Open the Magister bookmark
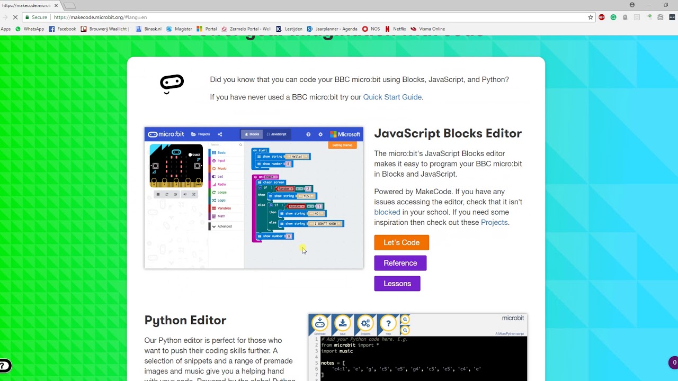Viewport: 678px width, 381px height. click(x=180, y=29)
